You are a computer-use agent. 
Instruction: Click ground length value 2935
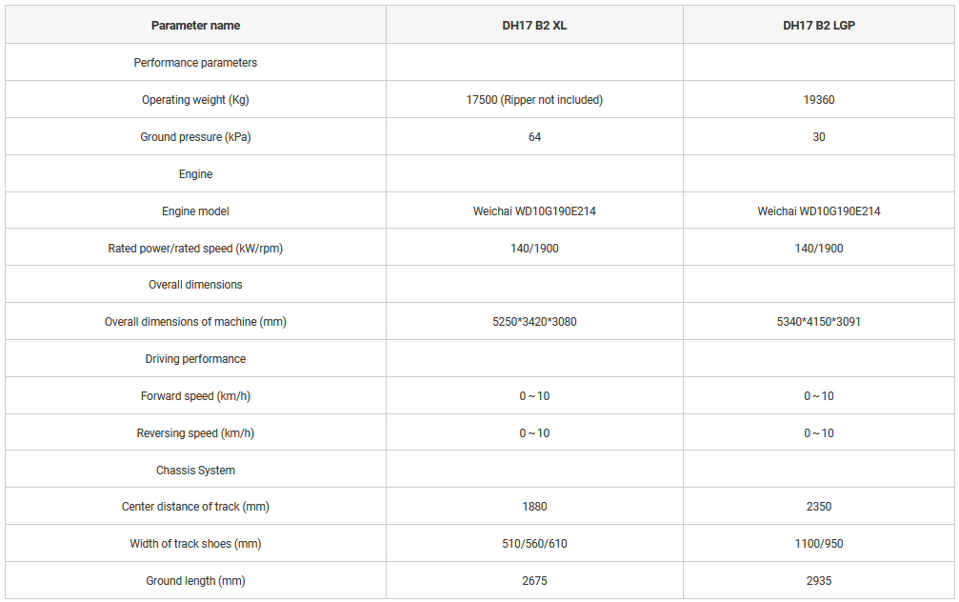pyautogui.click(x=819, y=581)
